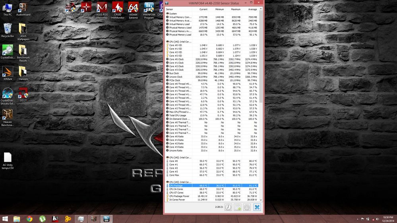
Task: Select the Virtual Memory Load row
Action: click(x=212, y=24)
